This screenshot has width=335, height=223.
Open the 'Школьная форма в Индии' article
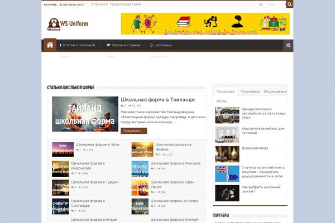pyautogui.click(x=94, y=220)
